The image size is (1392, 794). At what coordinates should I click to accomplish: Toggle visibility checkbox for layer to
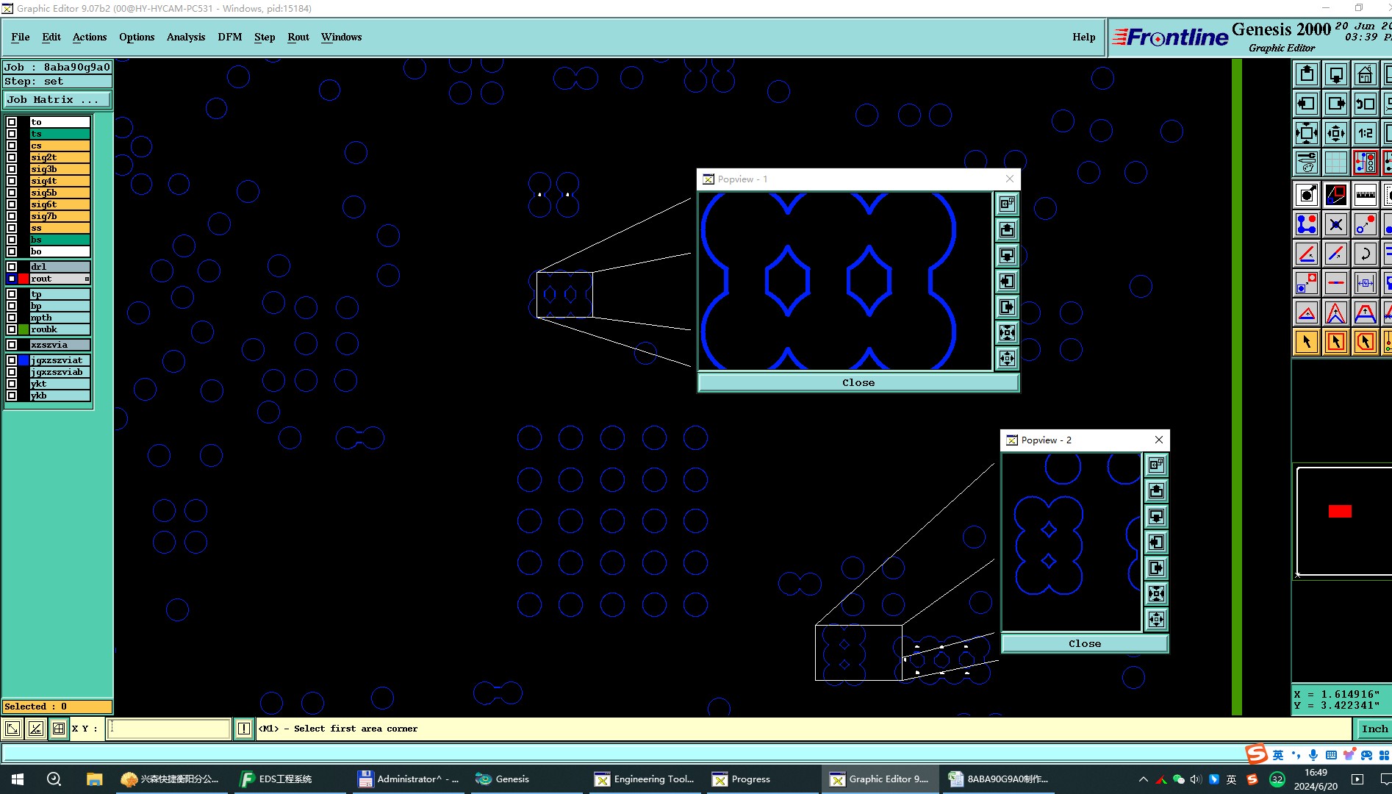pyautogui.click(x=12, y=122)
